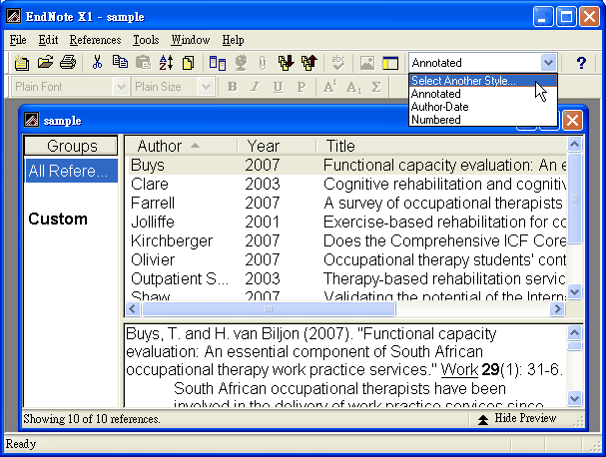Click the Paste clipboard icon
The image size is (606, 457).
click(144, 62)
